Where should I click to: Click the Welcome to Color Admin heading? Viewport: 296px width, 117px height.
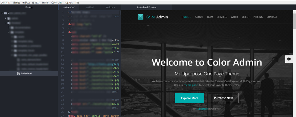(x=207, y=62)
